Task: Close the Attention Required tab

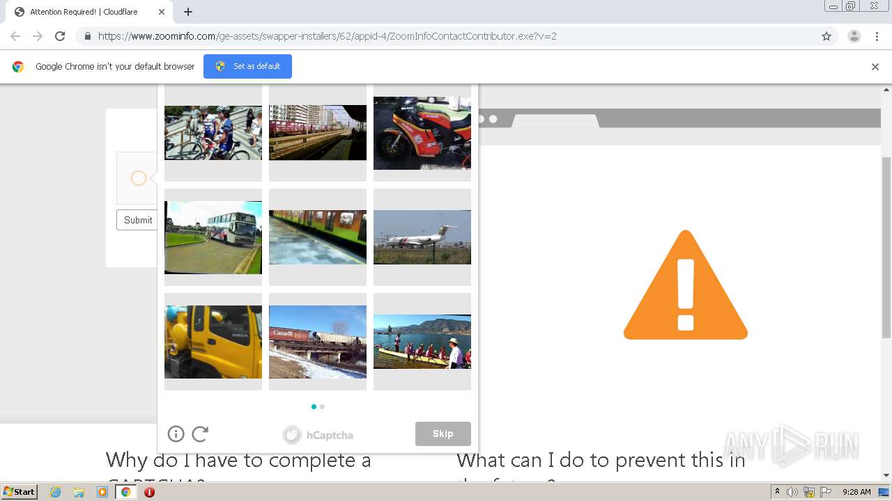Action: (162, 12)
